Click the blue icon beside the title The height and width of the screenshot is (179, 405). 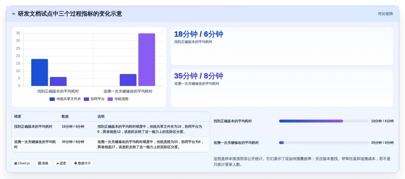click(14, 14)
